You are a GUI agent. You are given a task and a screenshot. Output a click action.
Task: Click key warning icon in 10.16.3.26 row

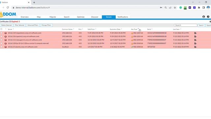132,37
